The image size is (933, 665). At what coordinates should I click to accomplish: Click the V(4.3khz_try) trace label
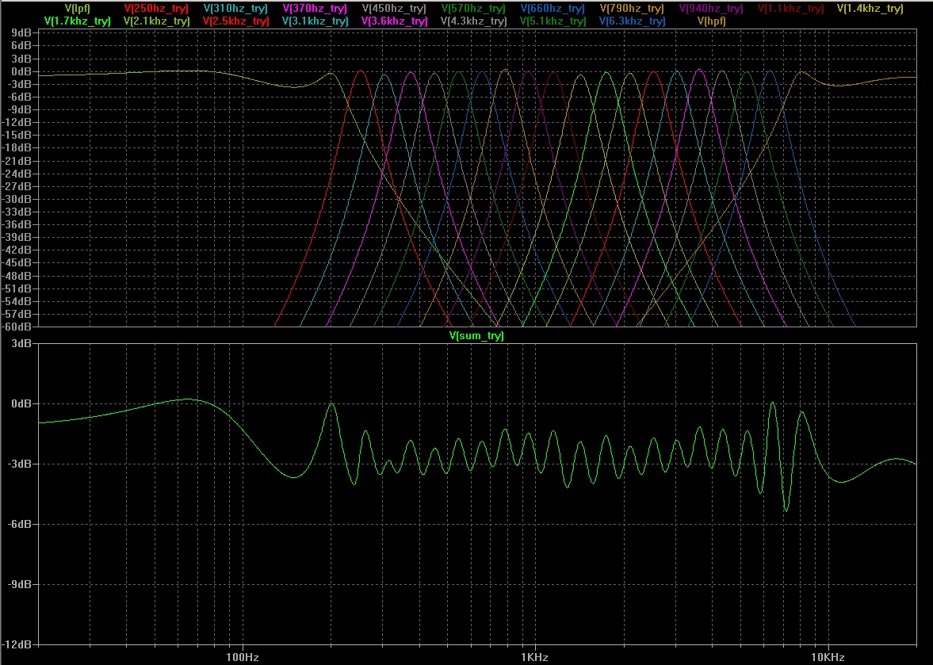click(x=474, y=21)
